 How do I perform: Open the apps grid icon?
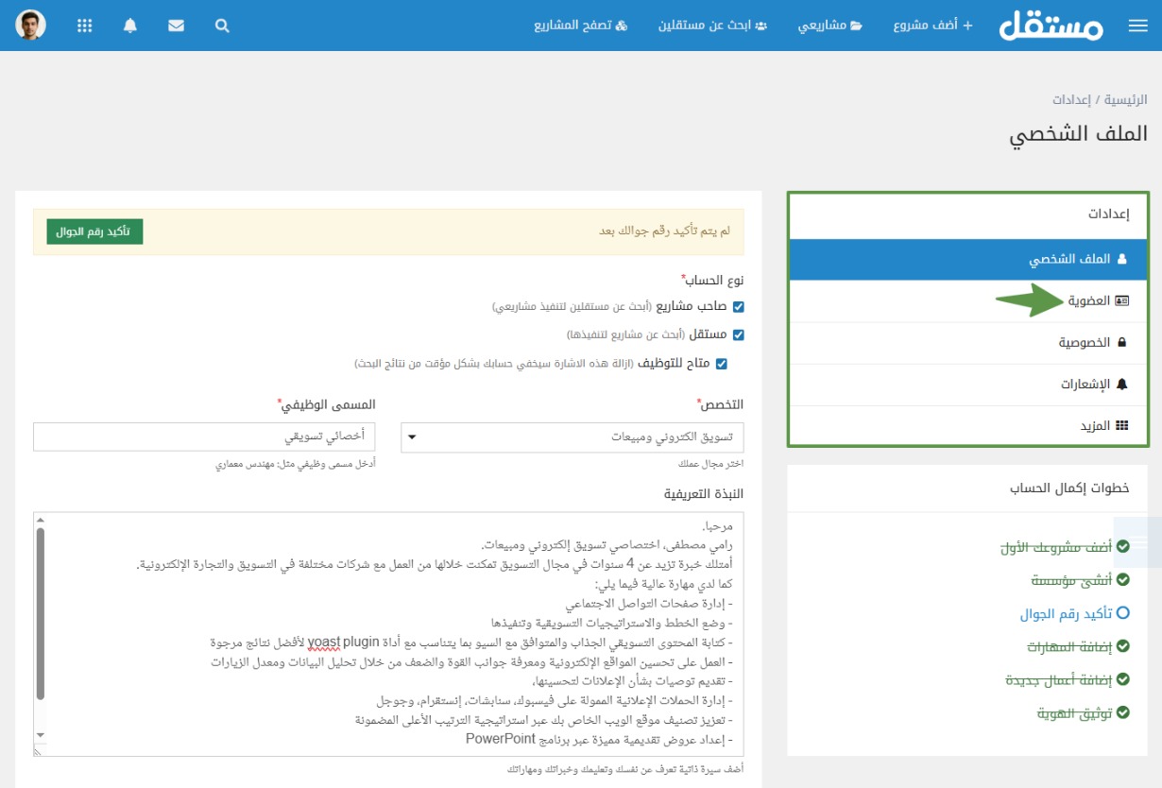coord(84,26)
